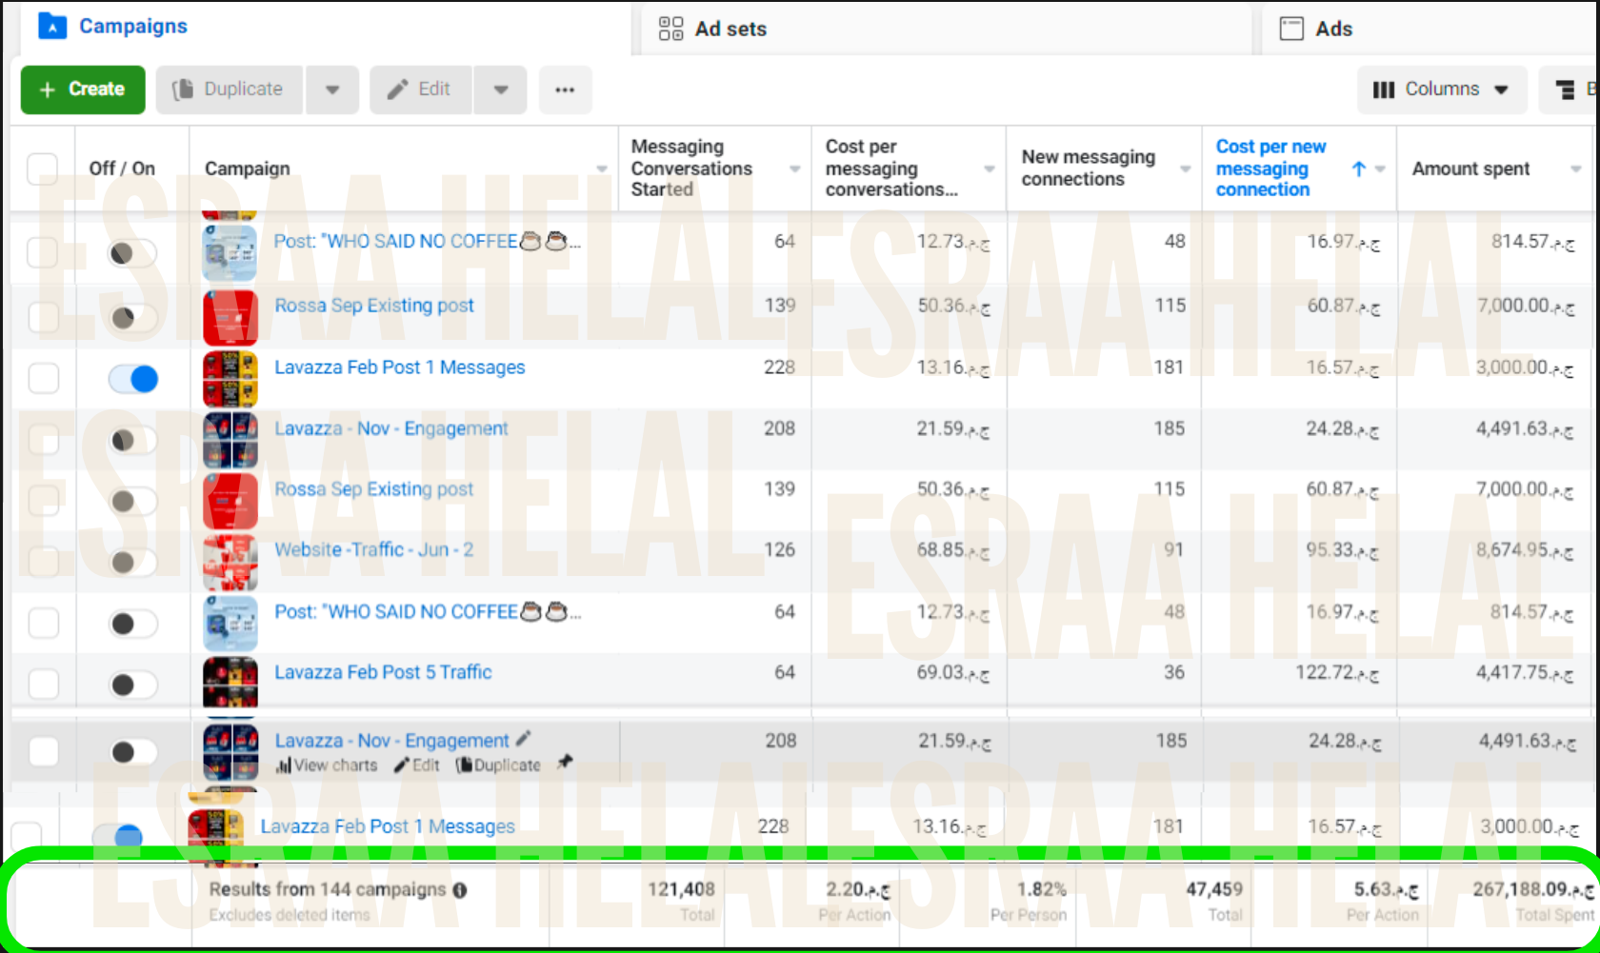Click the green Create button

tap(83, 89)
